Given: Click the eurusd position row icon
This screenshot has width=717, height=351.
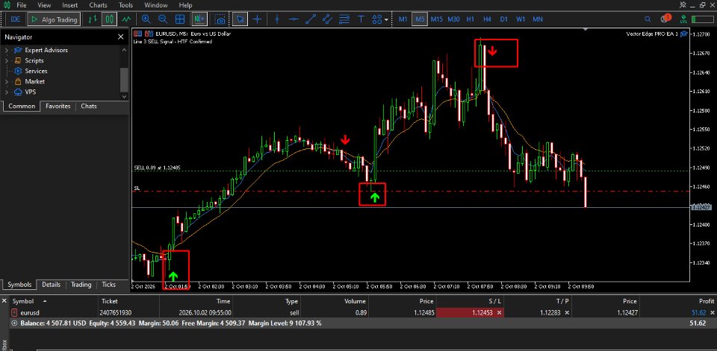Looking at the screenshot, I should click(13, 313).
